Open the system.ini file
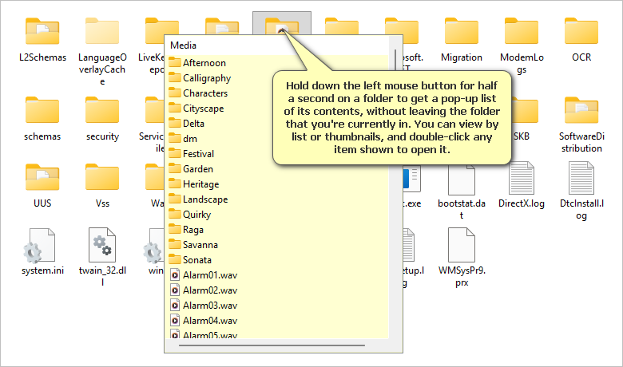 tap(42, 247)
